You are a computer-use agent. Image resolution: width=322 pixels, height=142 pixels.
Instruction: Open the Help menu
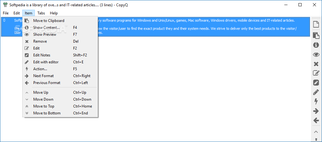[54, 13]
